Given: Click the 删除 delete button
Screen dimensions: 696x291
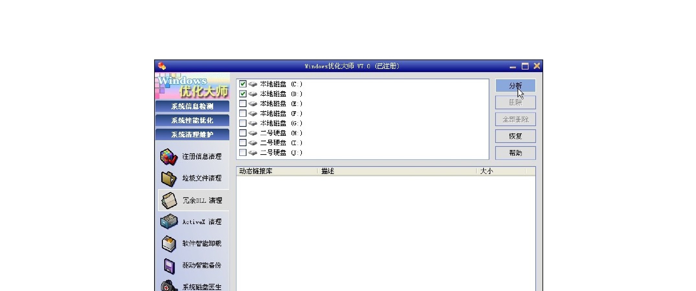Looking at the screenshot, I should pyautogui.click(x=515, y=102).
